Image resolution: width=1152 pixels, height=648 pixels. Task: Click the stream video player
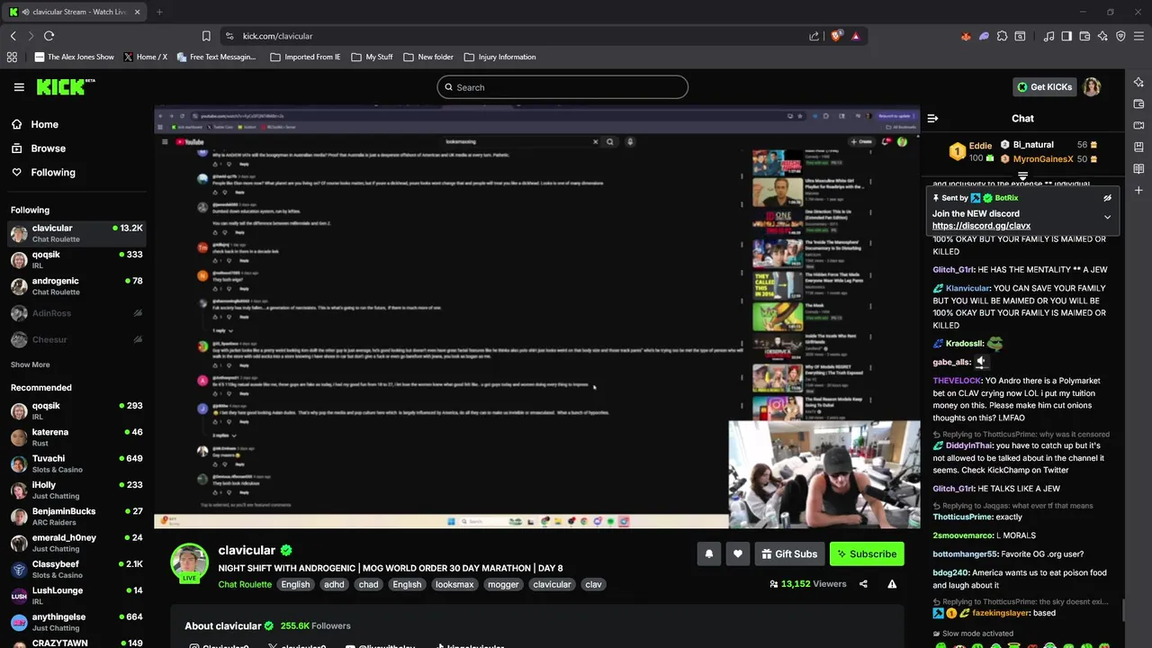coord(537,317)
